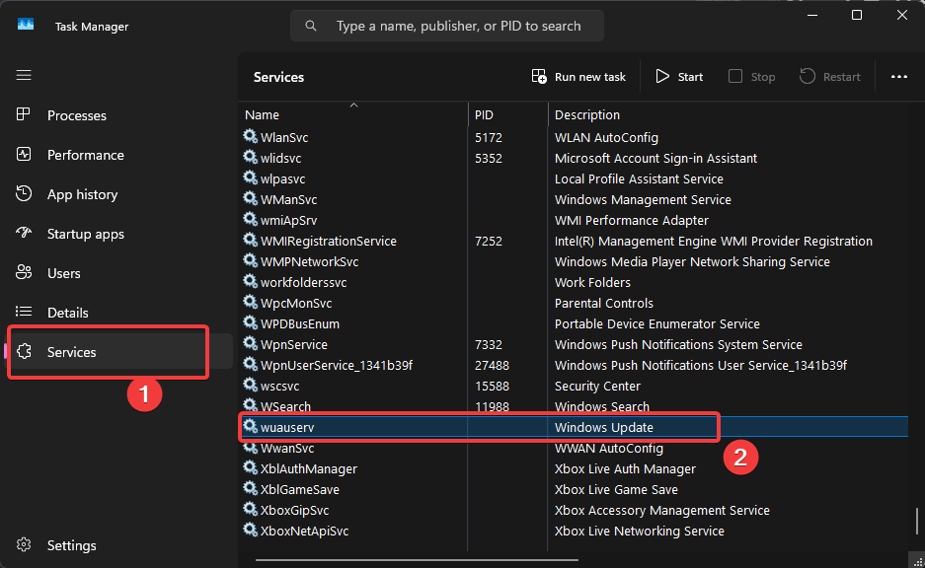Image resolution: width=925 pixels, height=568 pixels.
Task: Click gear icon beside wuauserv
Action: coord(250,426)
